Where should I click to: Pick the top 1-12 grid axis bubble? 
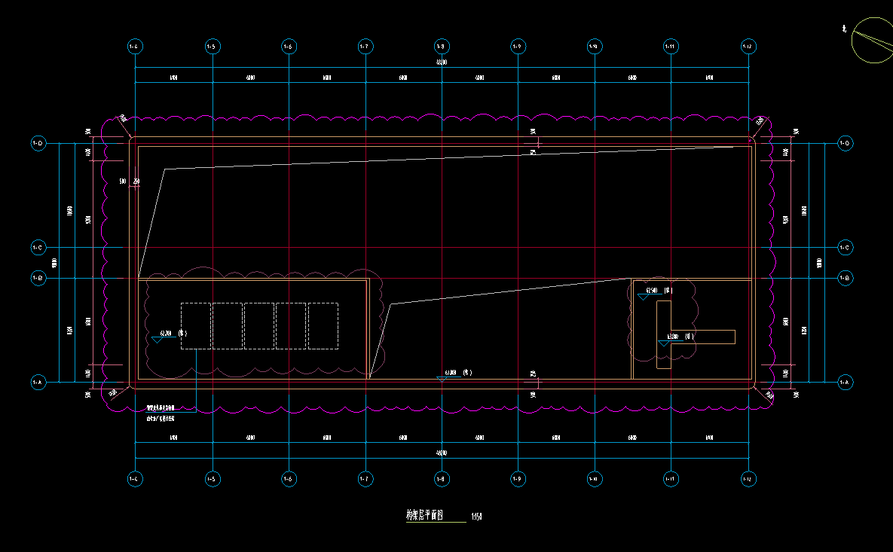(748, 47)
